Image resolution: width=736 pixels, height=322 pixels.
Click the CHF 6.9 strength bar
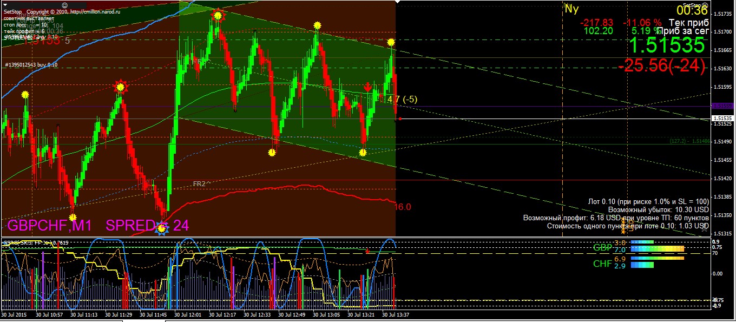(658, 259)
